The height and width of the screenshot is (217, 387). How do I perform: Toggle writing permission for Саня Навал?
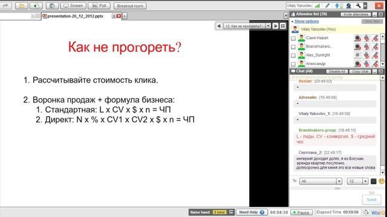(x=375, y=38)
